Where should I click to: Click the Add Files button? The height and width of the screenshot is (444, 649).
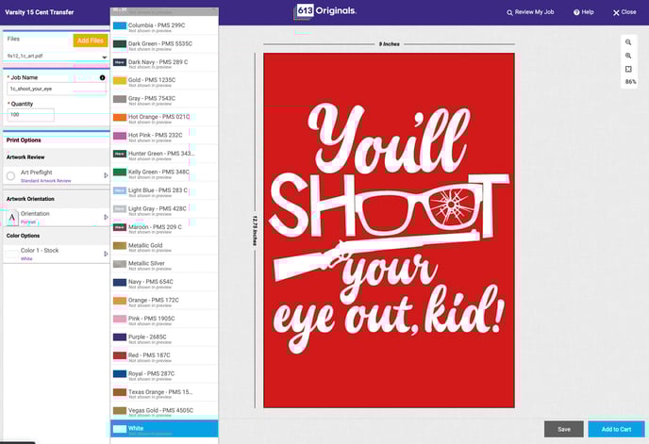coord(91,41)
